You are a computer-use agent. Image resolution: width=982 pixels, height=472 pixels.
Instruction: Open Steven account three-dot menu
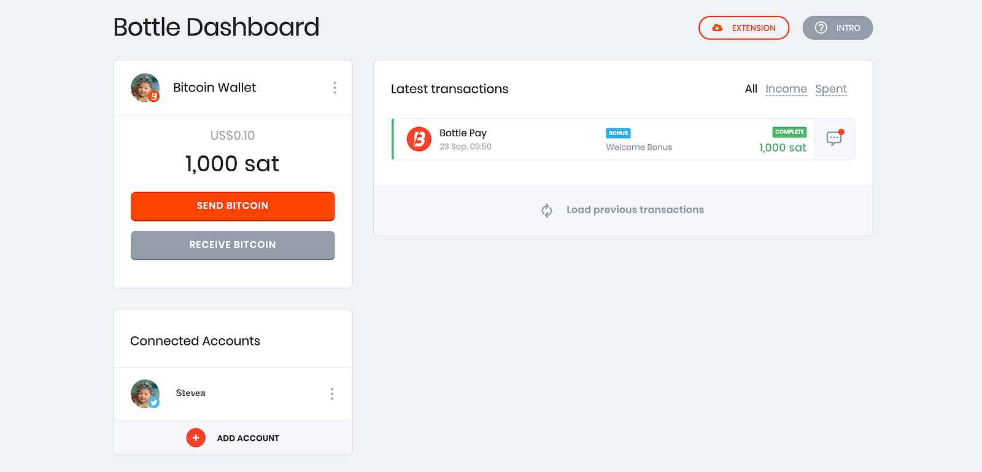332,393
